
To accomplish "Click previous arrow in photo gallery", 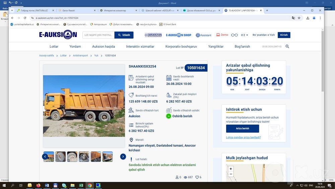I will [45, 157].
